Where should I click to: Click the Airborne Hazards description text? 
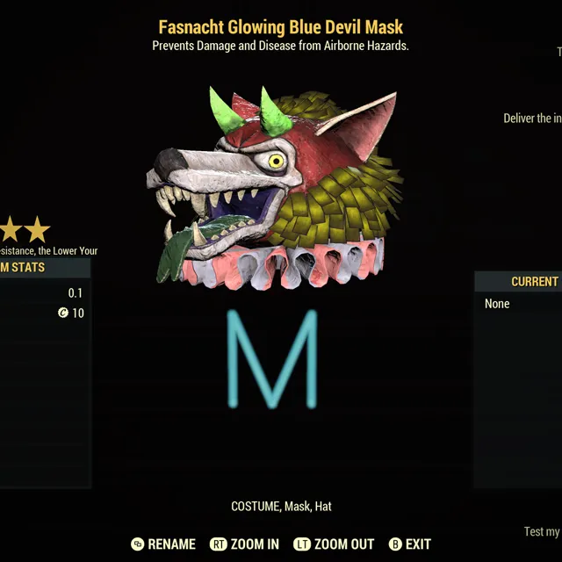click(x=367, y=46)
